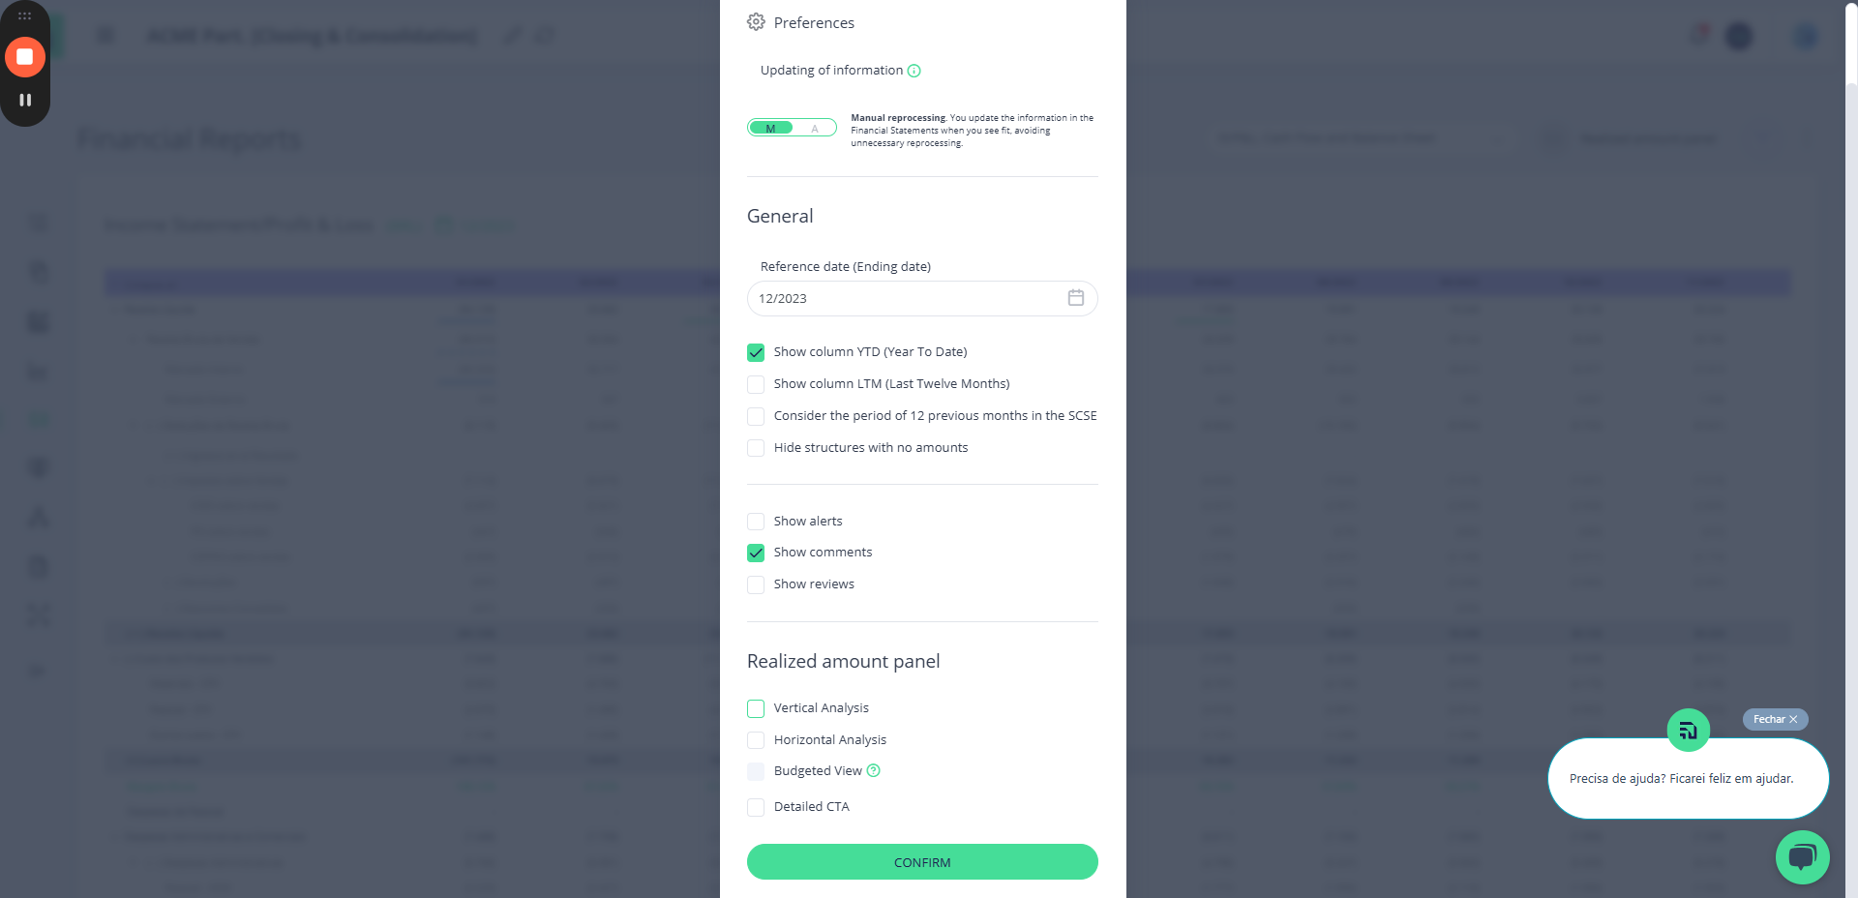Click info icon beside Updating of information

[x=914, y=71]
